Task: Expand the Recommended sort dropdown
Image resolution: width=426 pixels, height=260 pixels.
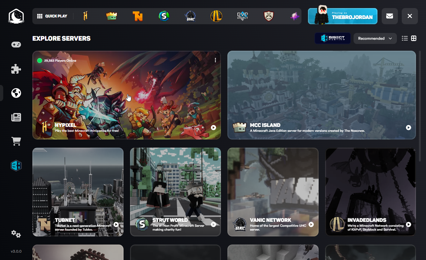Action: point(375,38)
